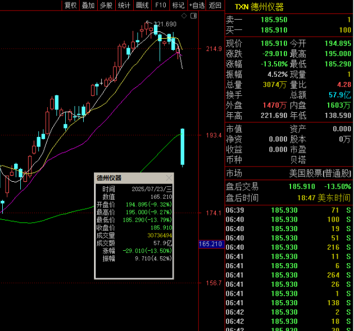Click the 量比 4.28 value
This screenshot has width=354, height=331.
344,85
